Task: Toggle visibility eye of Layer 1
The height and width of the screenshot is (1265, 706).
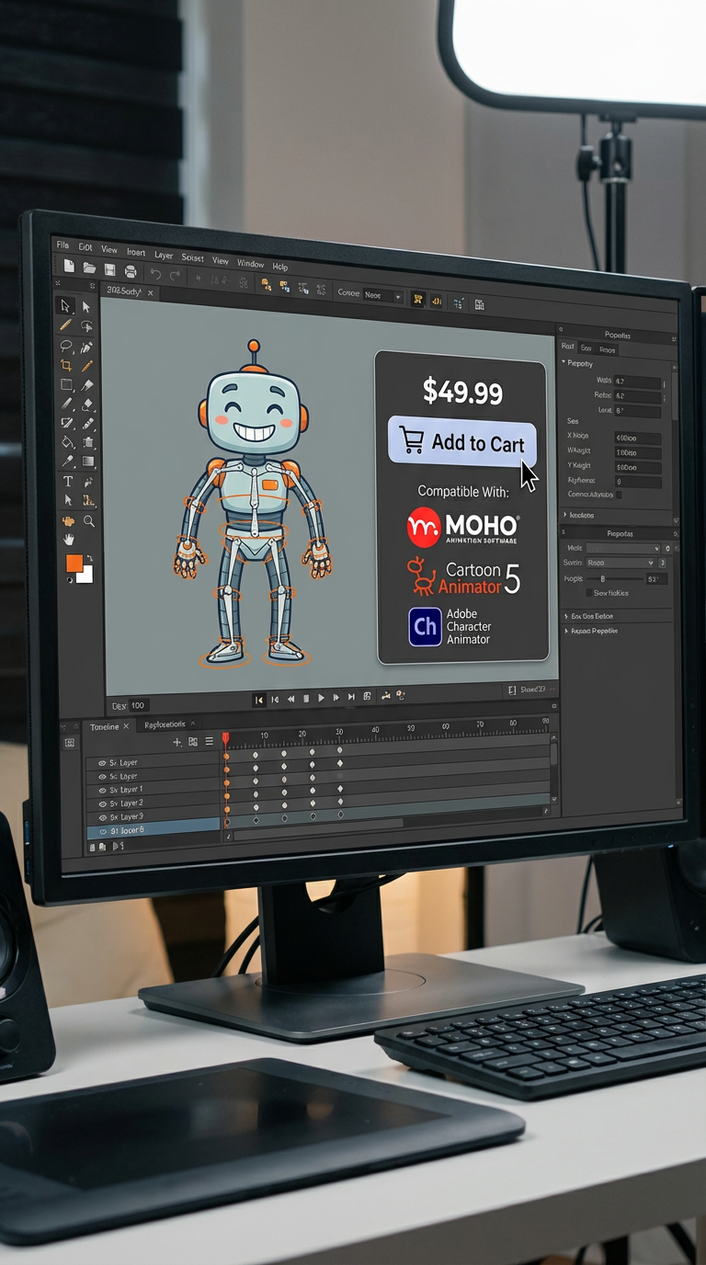Action: tap(102, 789)
